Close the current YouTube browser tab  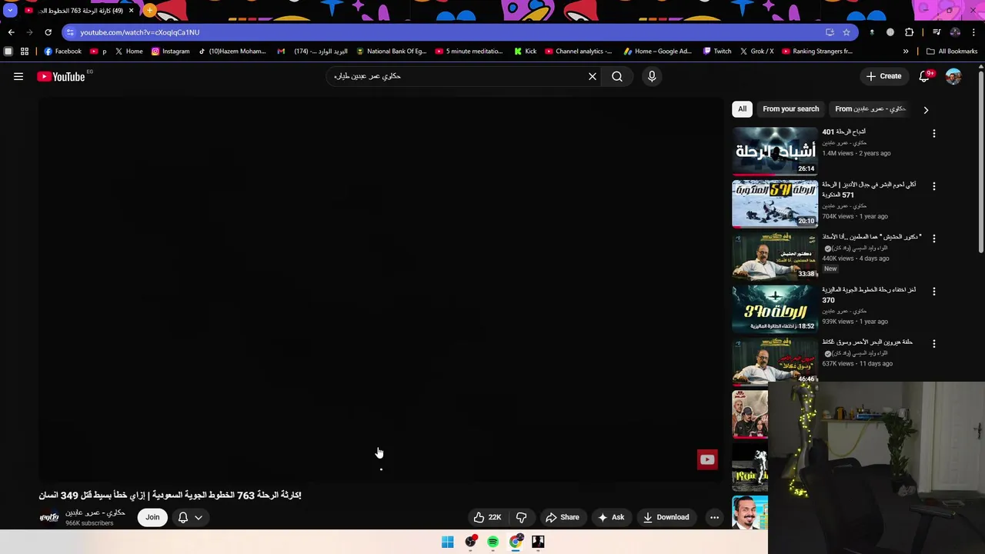coord(131,11)
